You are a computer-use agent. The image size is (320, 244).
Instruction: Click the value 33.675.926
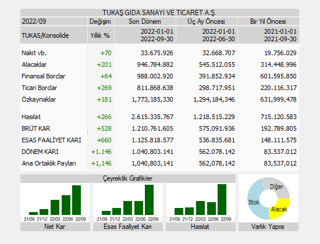point(157,53)
